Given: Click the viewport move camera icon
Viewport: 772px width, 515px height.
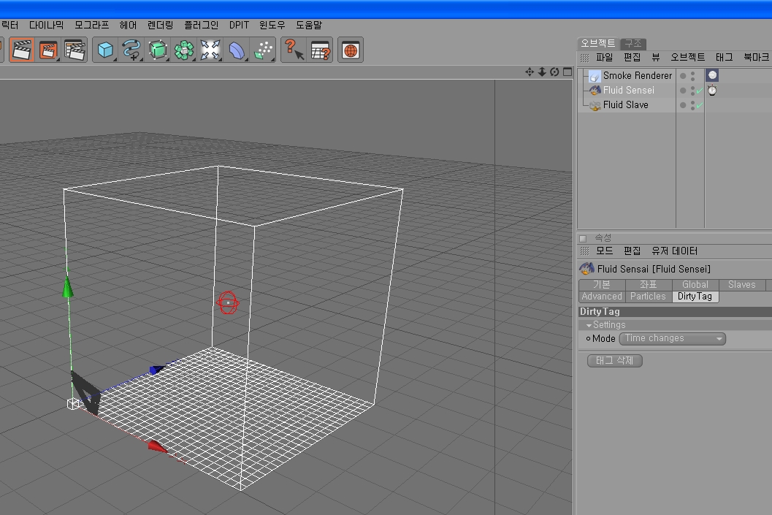Looking at the screenshot, I should pyautogui.click(x=530, y=72).
